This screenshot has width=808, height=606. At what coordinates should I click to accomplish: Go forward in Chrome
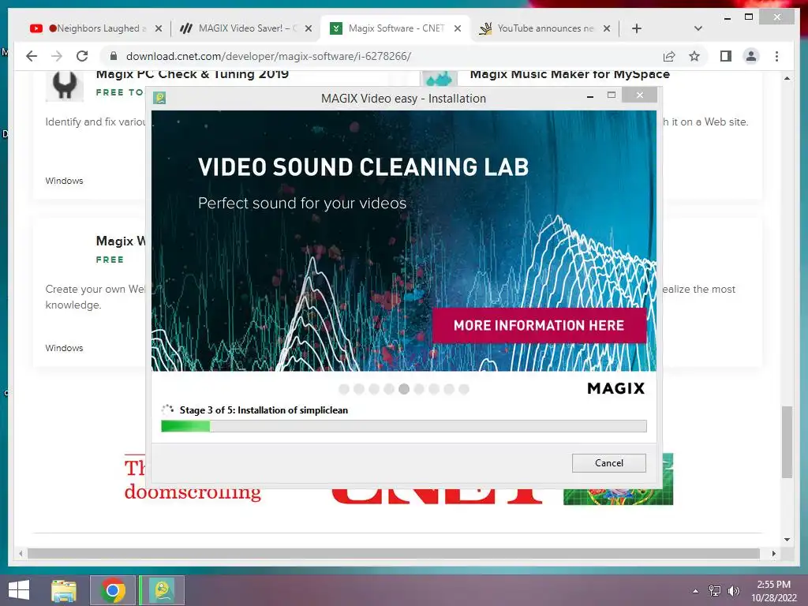point(57,56)
